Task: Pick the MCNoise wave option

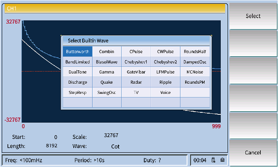Action: pyautogui.click(x=195, y=72)
